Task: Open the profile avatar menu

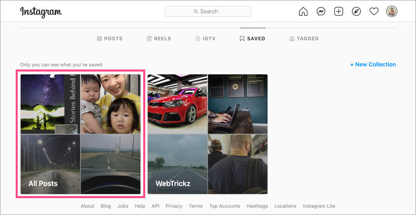Action: click(391, 11)
